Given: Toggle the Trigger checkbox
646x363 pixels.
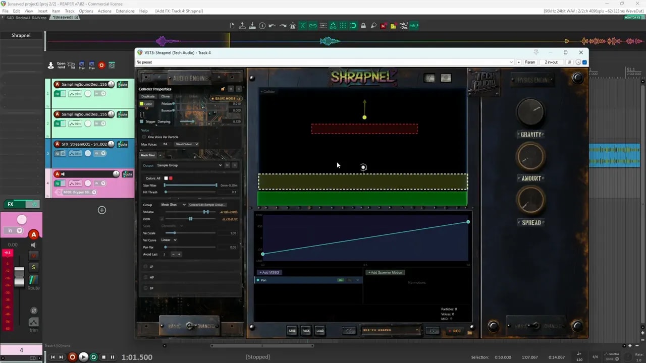Looking at the screenshot, I should tap(142, 122).
